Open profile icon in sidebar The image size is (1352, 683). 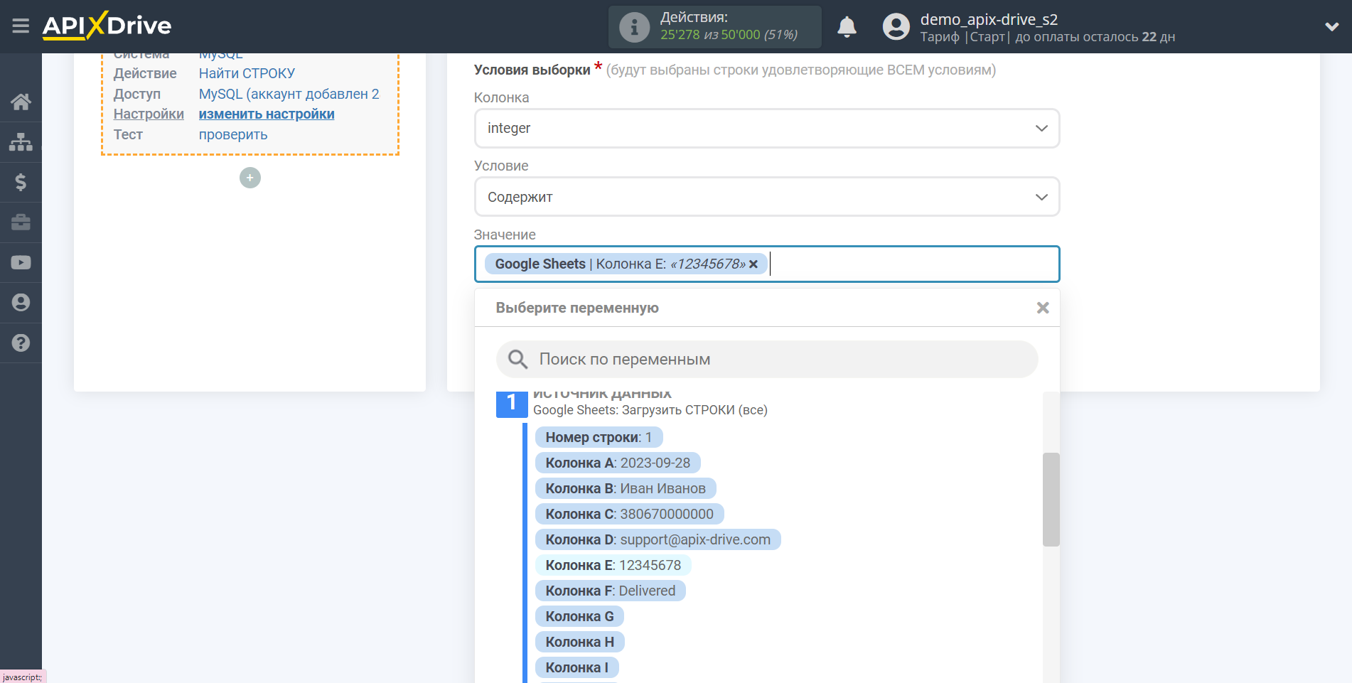[21, 303]
